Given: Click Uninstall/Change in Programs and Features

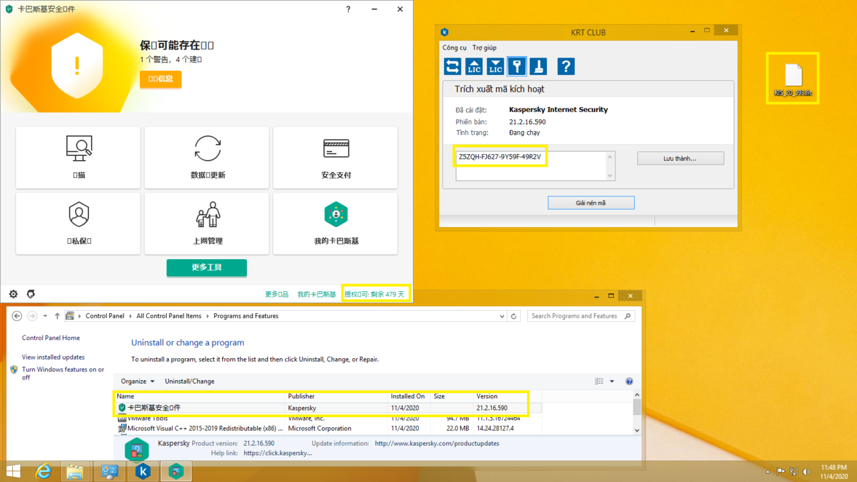Looking at the screenshot, I should [189, 381].
